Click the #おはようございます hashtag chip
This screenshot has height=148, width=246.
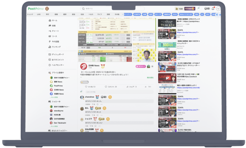click(x=186, y=14)
